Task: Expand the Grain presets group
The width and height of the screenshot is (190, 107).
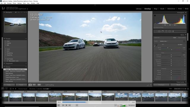Action: tap(6, 51)
